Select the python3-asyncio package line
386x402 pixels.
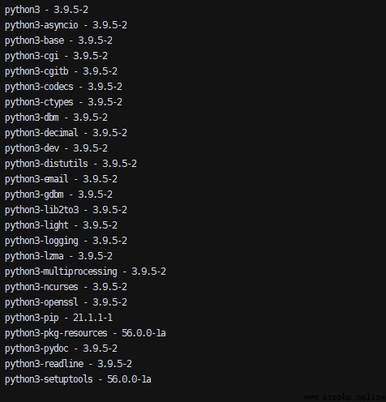pyautogui.click(x=66, y=26)
